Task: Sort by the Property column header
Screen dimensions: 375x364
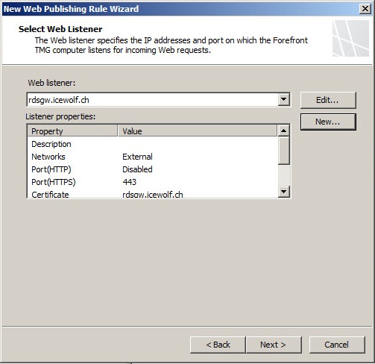Action: coord(72,131)
